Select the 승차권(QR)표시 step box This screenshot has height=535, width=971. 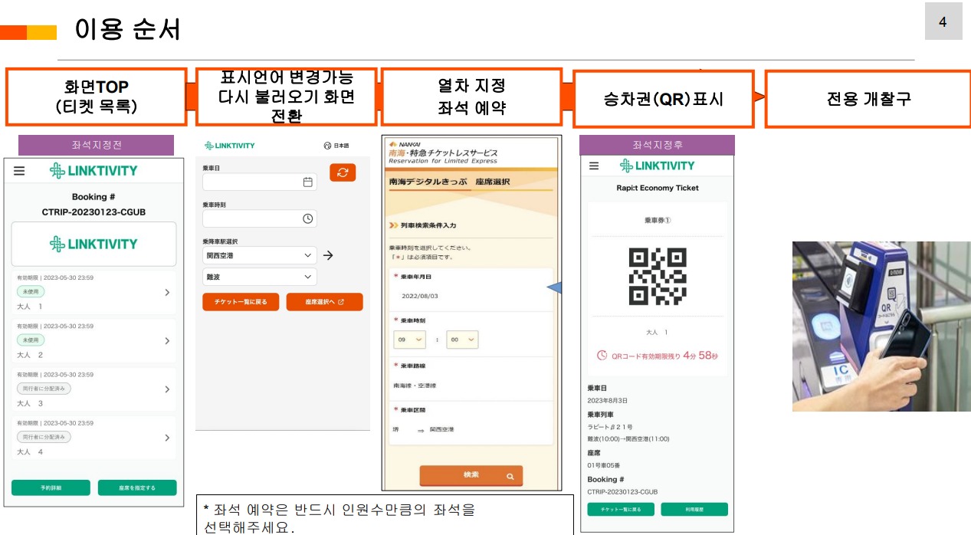[663, 99]
